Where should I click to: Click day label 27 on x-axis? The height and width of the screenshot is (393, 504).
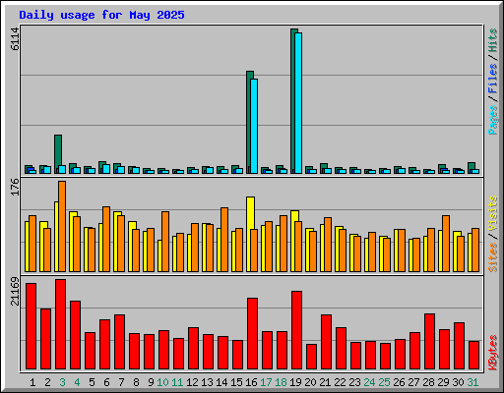point(413,382)
